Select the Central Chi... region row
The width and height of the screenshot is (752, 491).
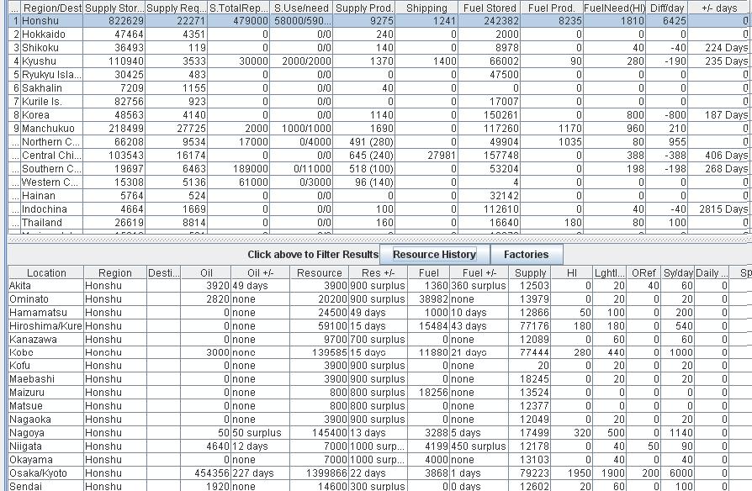point(379,155)
